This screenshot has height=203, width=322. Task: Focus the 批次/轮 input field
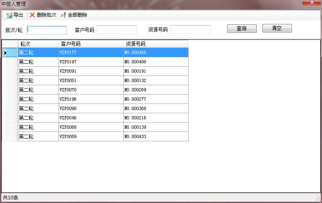pyautogui.click(x=47, y=30)
